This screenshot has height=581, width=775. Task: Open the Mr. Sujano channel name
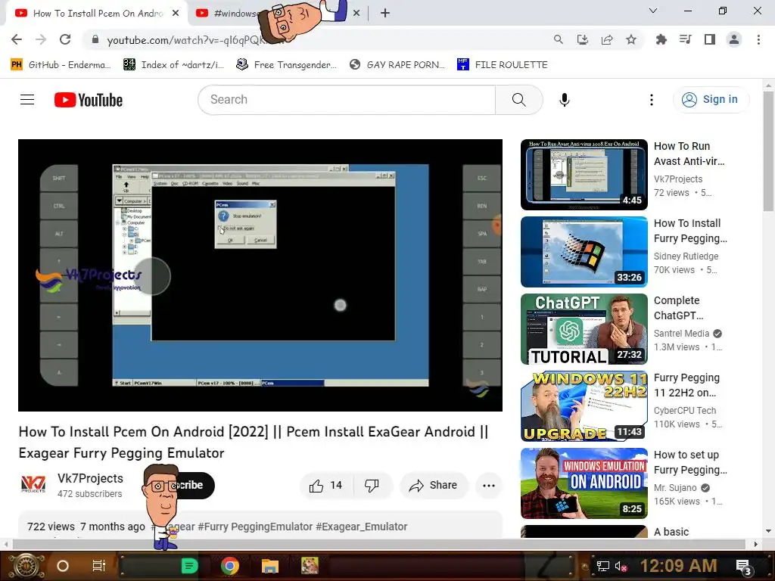pos(675,488)
